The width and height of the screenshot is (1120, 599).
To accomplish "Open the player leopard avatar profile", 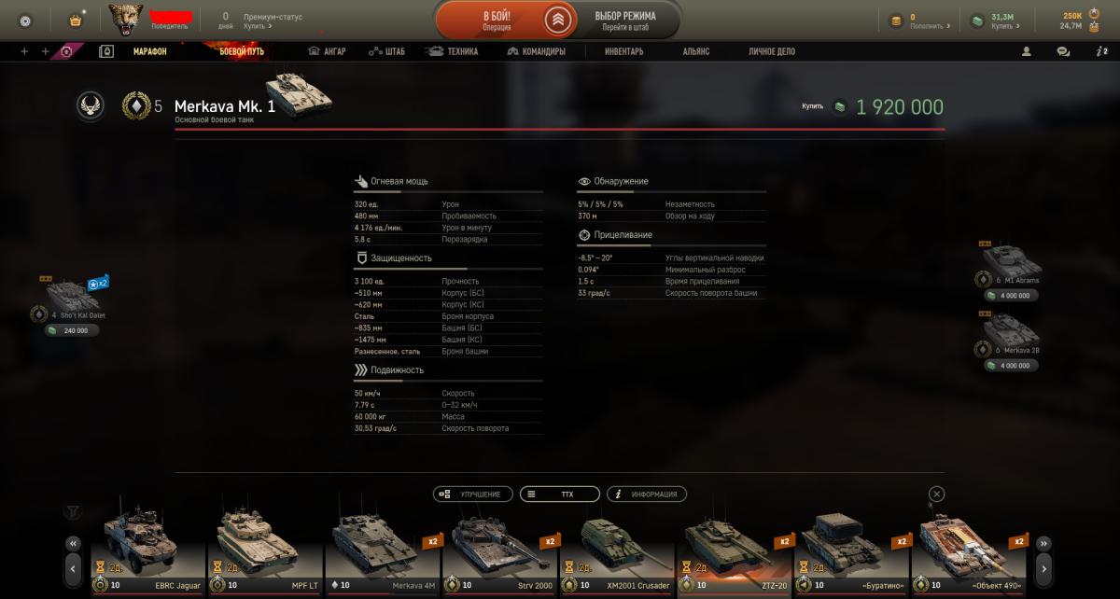I will pos(125,19).
